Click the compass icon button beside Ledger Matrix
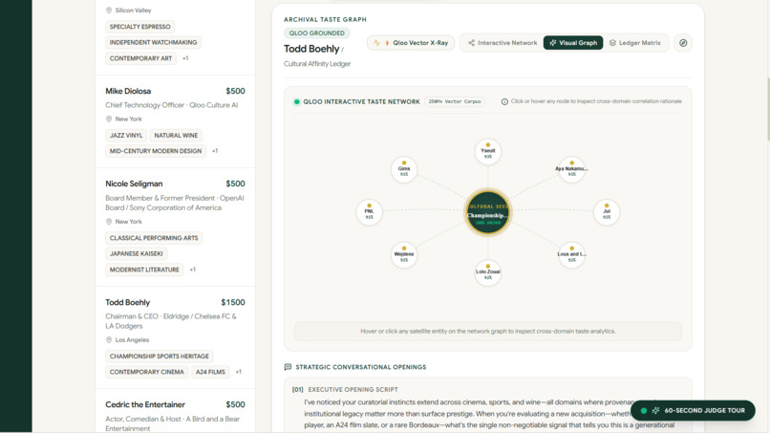770x433 pixels. (x=683, y=43)
